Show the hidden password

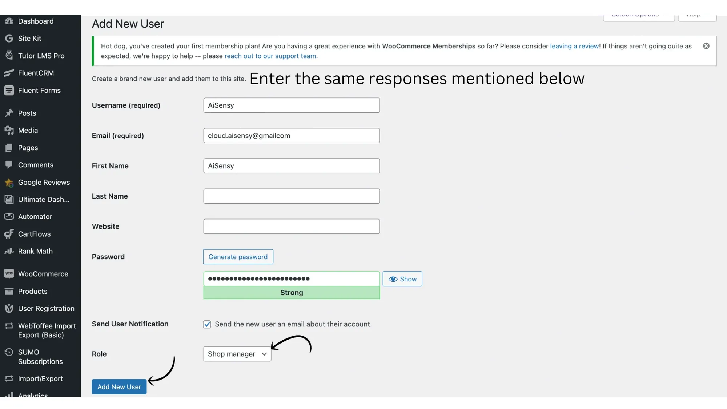click(402, 279)
